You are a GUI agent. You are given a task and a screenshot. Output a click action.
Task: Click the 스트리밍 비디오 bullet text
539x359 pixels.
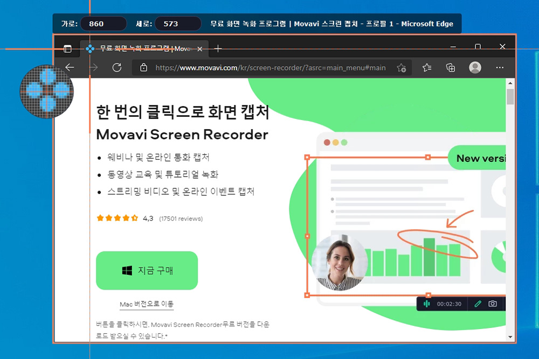coord(181,191)
